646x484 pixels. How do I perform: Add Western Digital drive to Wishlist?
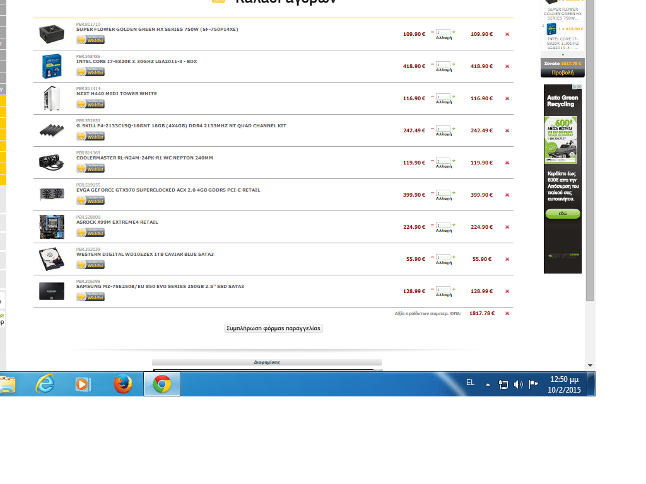tap(91, 264)
